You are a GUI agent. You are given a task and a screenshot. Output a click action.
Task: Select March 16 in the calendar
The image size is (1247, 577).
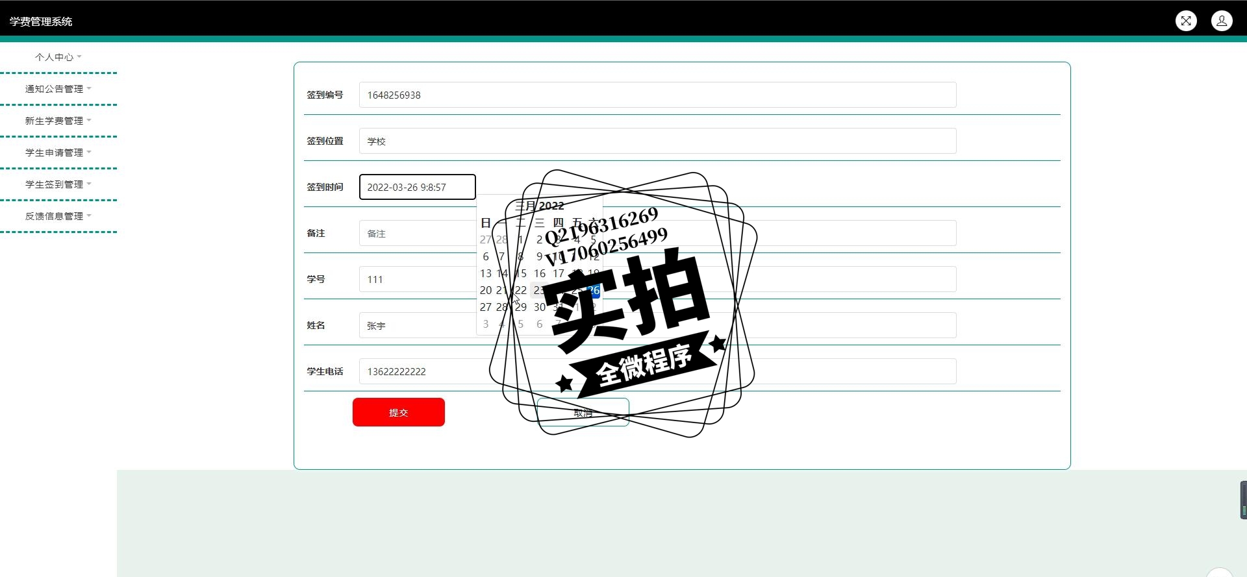(540, 273)
